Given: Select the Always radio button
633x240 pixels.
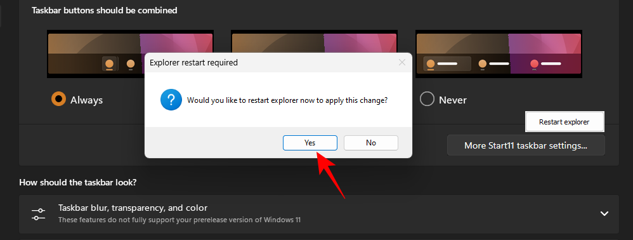Looking at the screenshot, I should coord(58,99).
